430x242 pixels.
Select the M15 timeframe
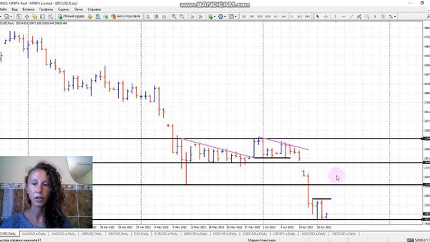pos(260,16)
